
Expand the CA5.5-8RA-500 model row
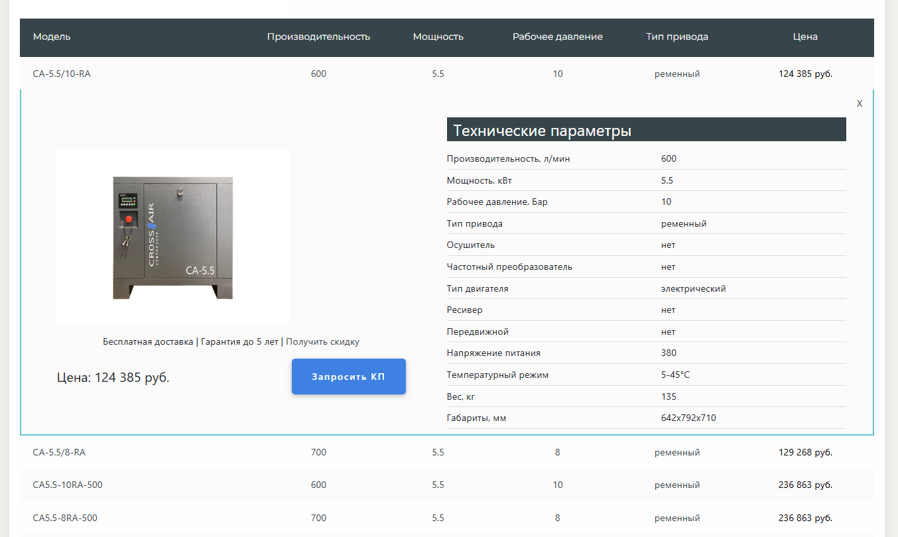tap(65, 518)
